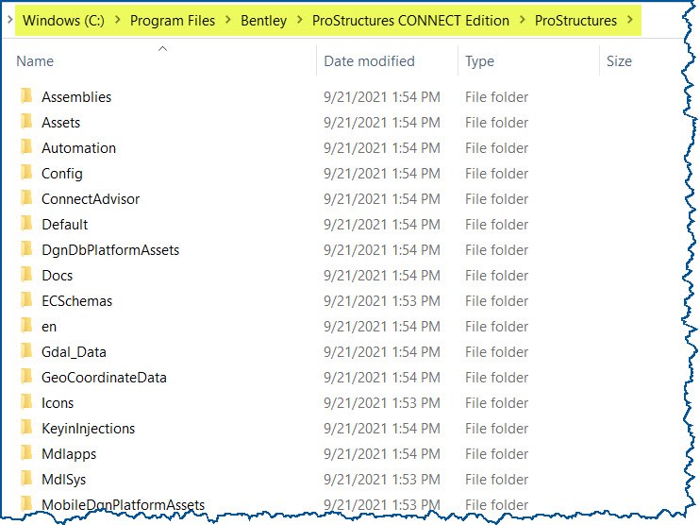Select the Docs folder name

click(58, 275)
